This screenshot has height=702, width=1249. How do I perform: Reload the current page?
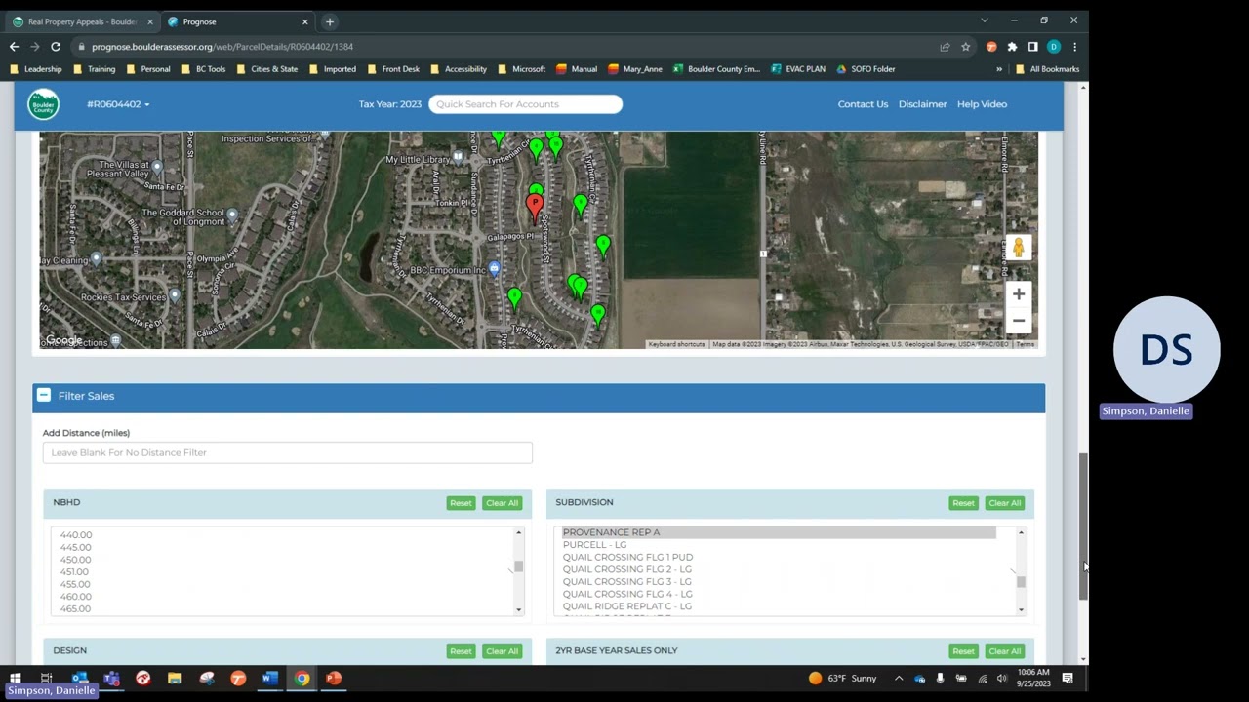(56, 46)
